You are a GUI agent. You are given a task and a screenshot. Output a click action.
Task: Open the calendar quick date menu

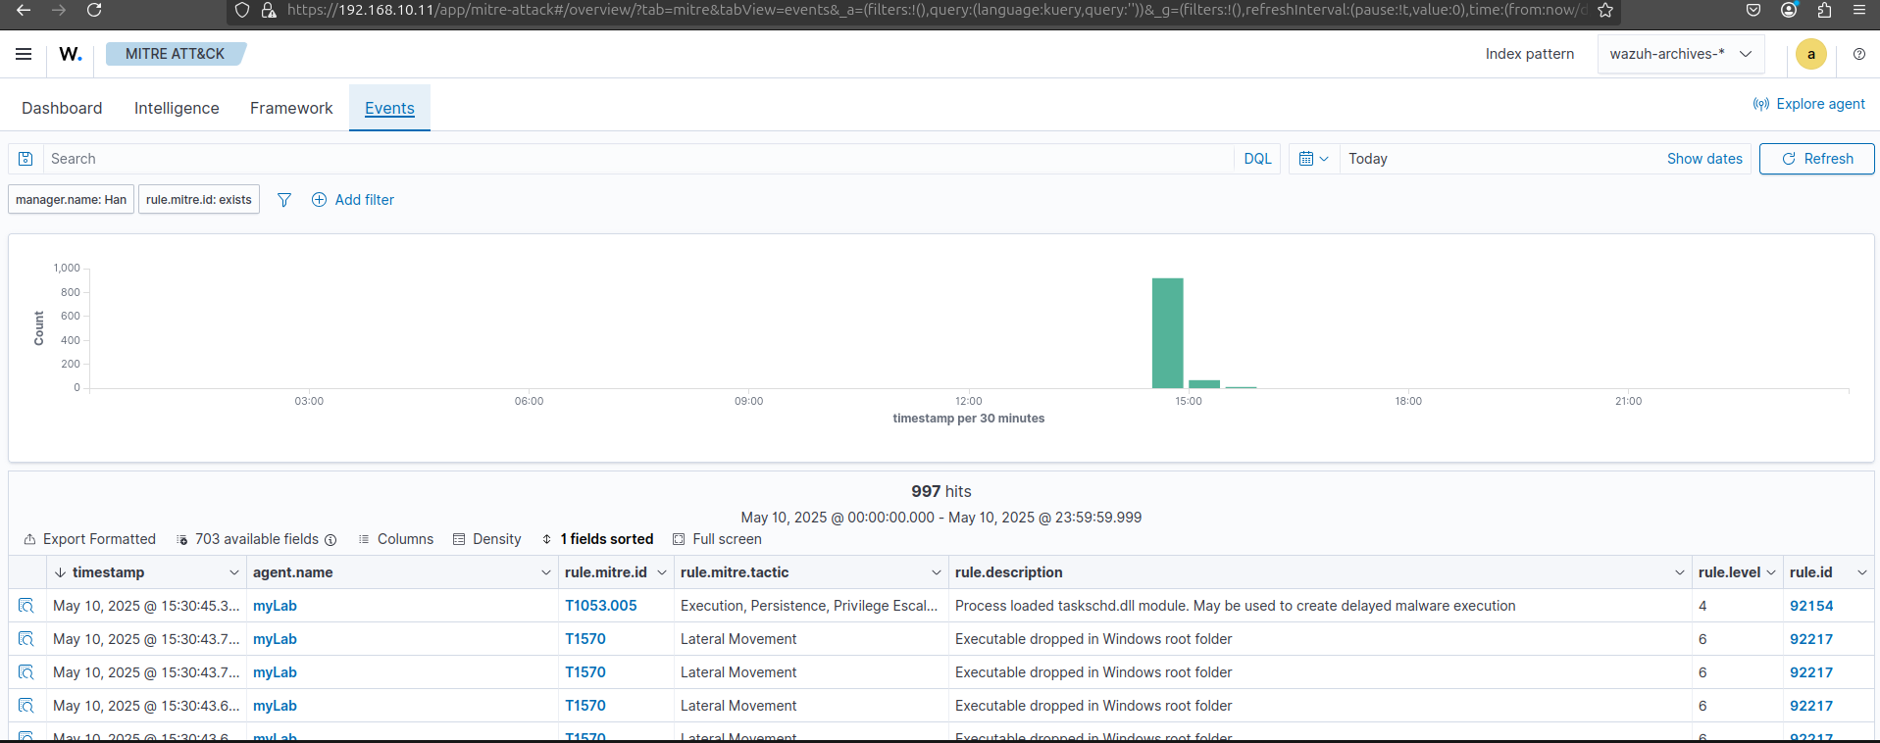pyautogui.click(x=1313, y=159)
